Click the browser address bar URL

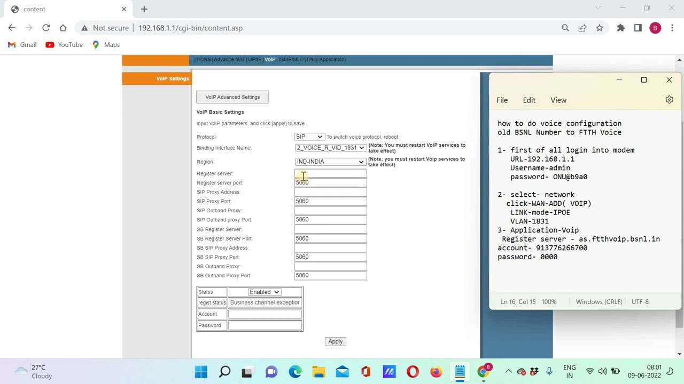tap(190, 28)
